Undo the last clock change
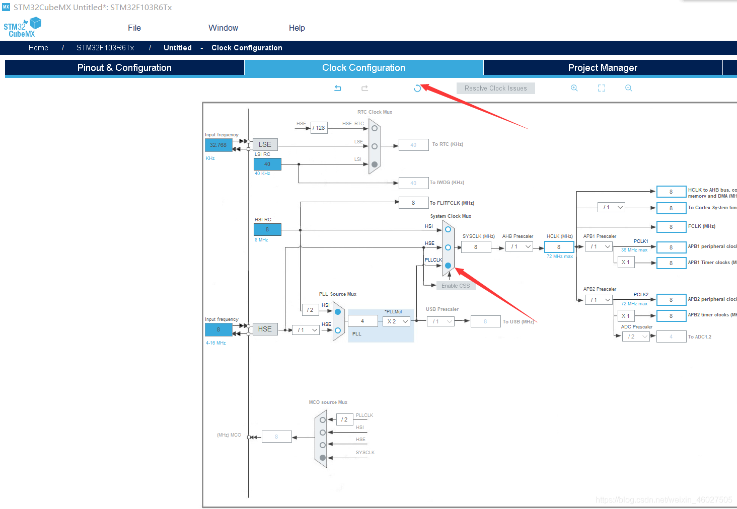Image resolution: width=737 pixels, height=509 pixels. click(338, 88)
